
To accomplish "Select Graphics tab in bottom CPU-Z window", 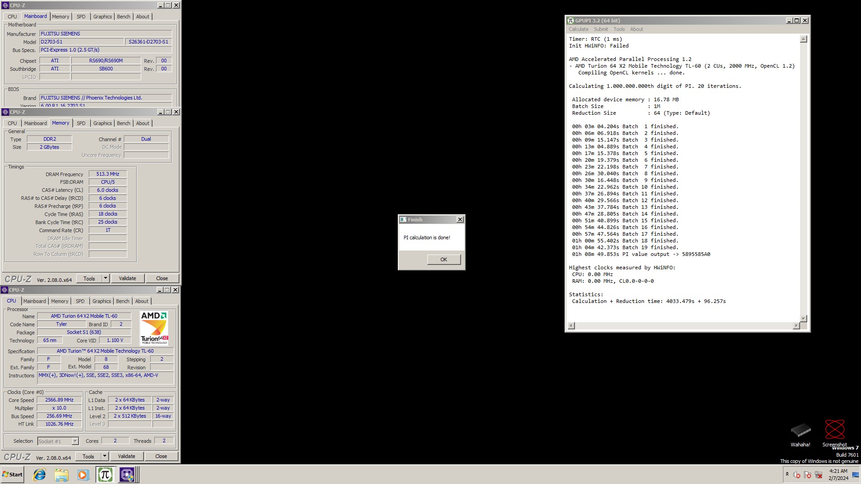I will [x=101, y=301].
